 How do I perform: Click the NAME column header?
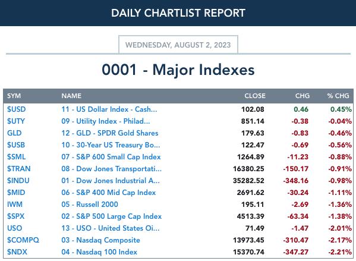71,96
